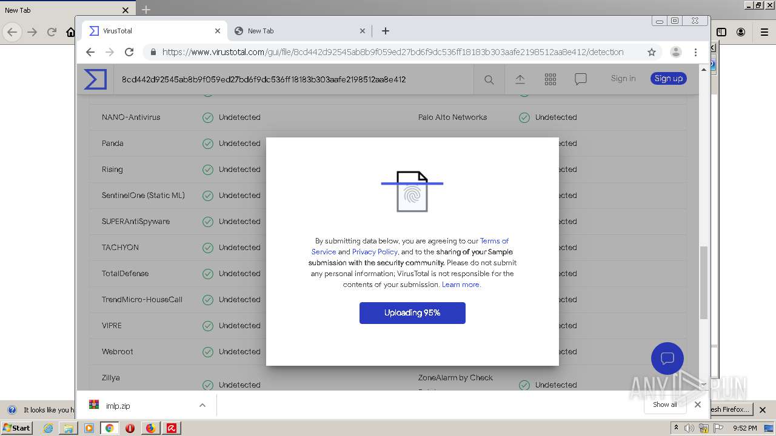This screenshot has height=436, width=776.
Task: Go back in the Firefox window
Action: pos(12,32)
